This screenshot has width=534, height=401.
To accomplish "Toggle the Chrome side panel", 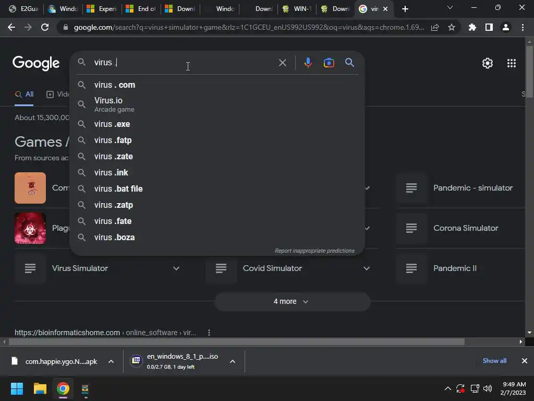I will point(489,27).
